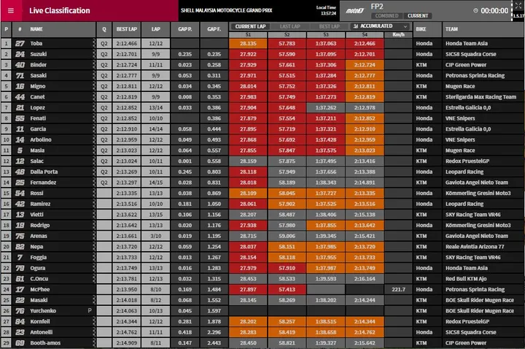Viewport: 525px width, 349px height.
Task: Open the options dots on Migno's row
Action: 94,86
